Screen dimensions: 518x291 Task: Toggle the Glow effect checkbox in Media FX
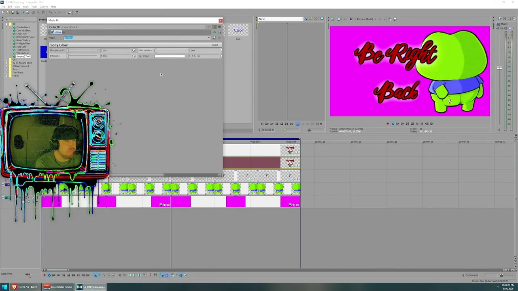[52, 32]
